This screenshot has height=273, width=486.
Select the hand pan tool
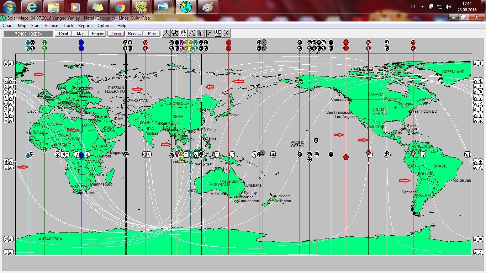(184, 33)
